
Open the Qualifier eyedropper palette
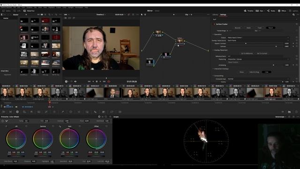pyautogui.click(x=62, y=112)
